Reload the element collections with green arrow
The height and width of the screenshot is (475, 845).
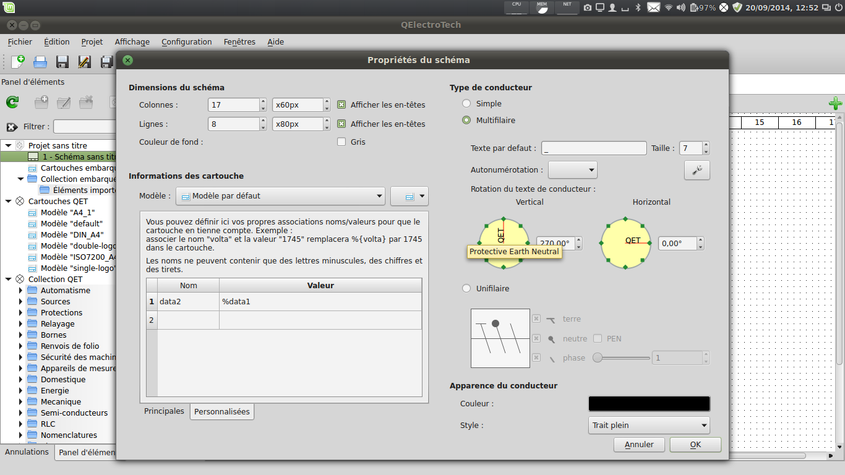[12, 102]
